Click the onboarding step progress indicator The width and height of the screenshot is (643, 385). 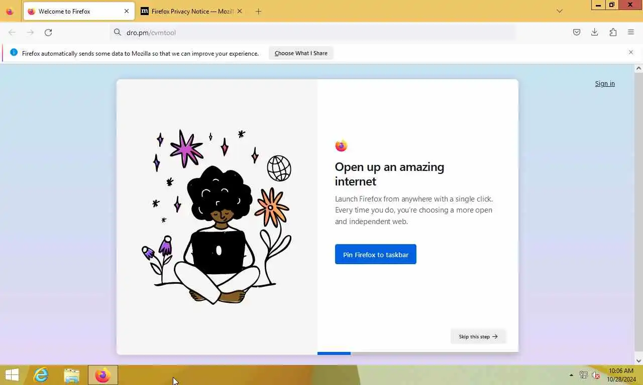417,353
